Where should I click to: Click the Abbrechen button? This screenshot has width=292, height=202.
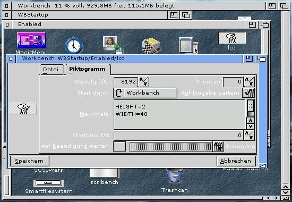coord(236,161)
